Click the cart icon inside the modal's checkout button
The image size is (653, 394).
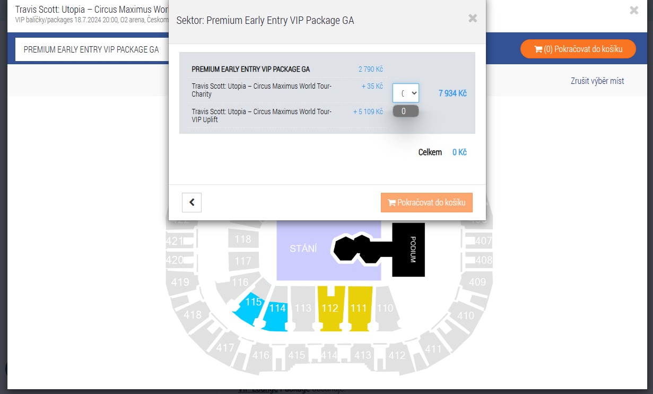391,202
